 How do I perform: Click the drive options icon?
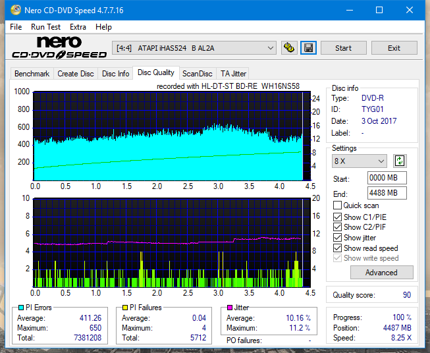[289, 48]
